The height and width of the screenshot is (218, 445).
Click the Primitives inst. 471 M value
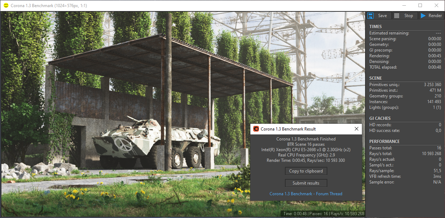435,90
